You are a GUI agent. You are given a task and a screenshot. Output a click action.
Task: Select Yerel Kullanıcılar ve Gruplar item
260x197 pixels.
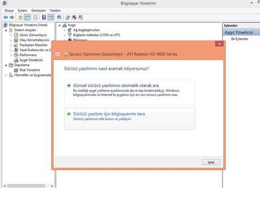35,50
